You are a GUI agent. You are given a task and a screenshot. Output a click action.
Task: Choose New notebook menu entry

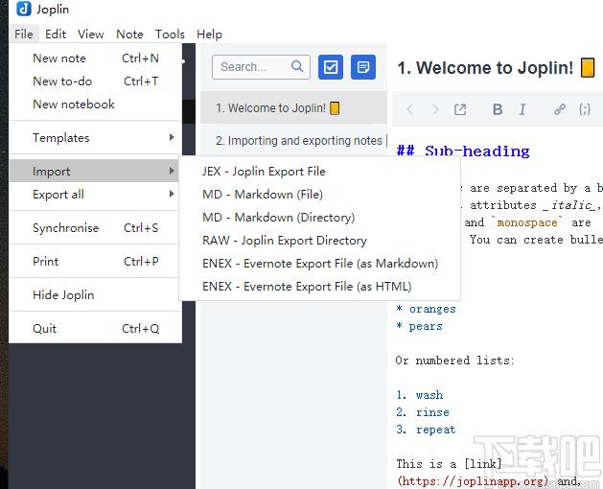point(95,105)
